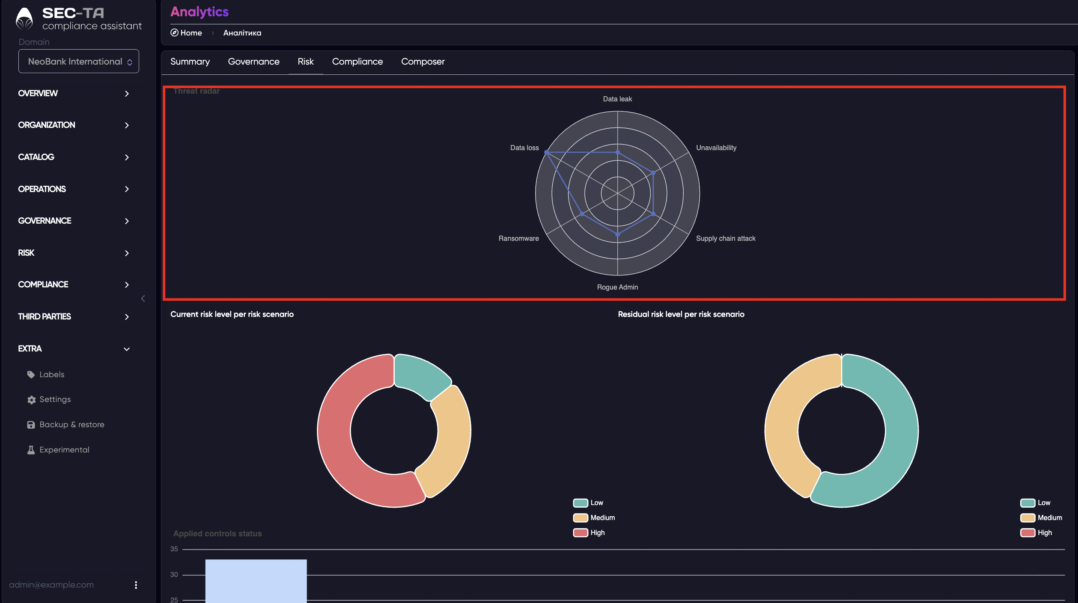Click the admin@example.com account label

click(x=51, y=585)
